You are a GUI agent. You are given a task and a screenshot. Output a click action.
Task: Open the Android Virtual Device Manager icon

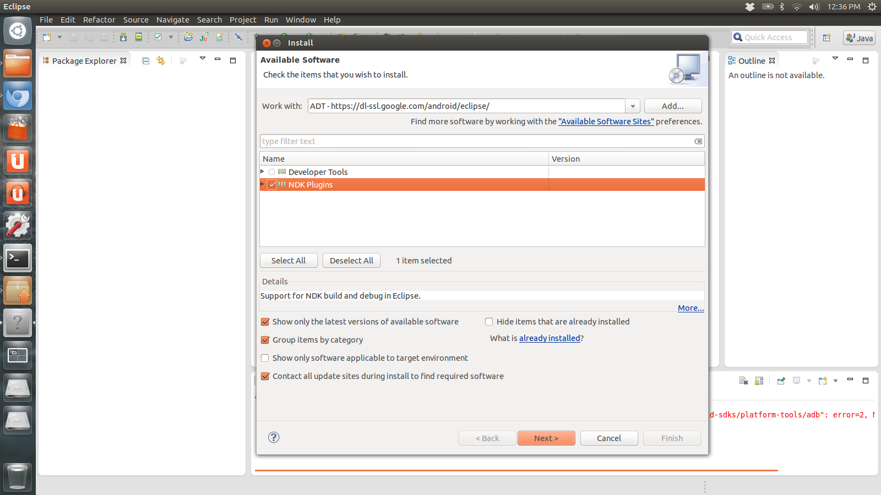[139, 37]
